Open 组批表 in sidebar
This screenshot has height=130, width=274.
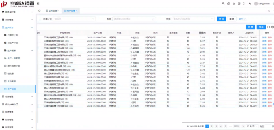pyautogui.click(x=11, y=74)
